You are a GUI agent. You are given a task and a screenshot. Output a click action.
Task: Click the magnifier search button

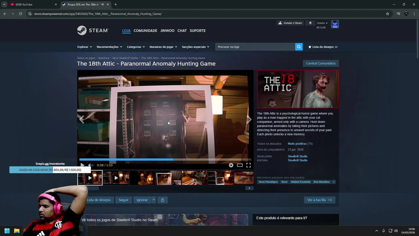[x=299, y=47]
